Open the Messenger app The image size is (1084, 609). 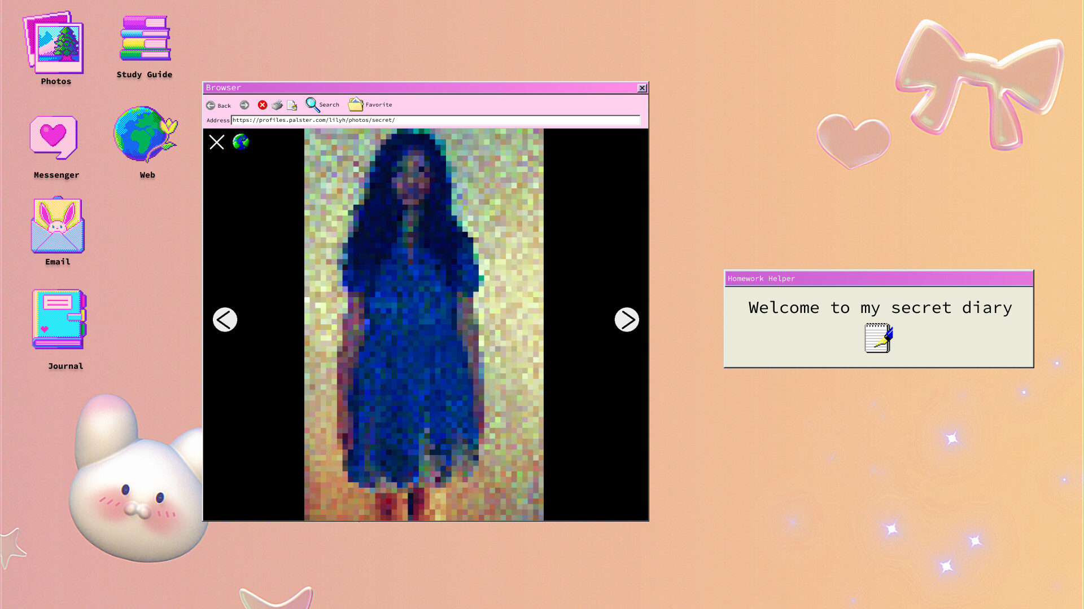(x=55, y=138)
